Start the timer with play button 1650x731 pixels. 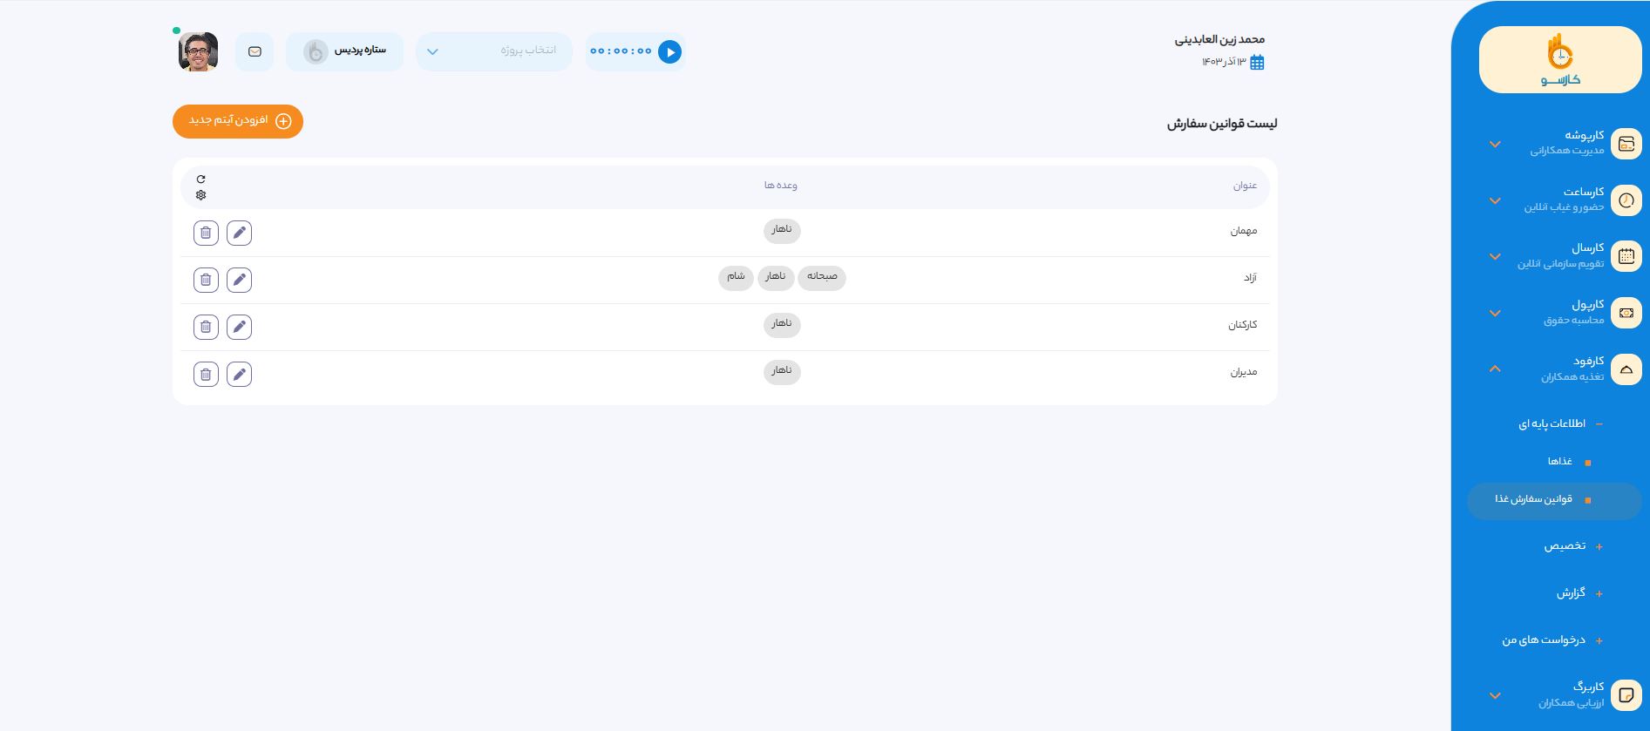pos(669,52)
